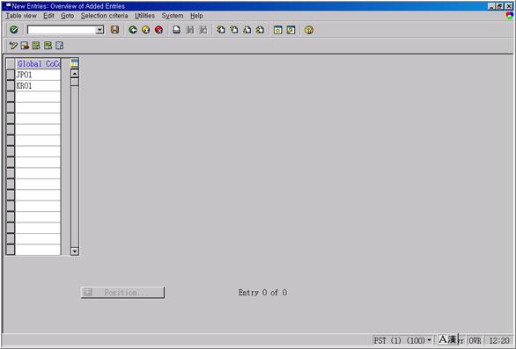516x349 pixels.
Task: Save entries with the floppy disk icon
Action: tap(114, 30)
